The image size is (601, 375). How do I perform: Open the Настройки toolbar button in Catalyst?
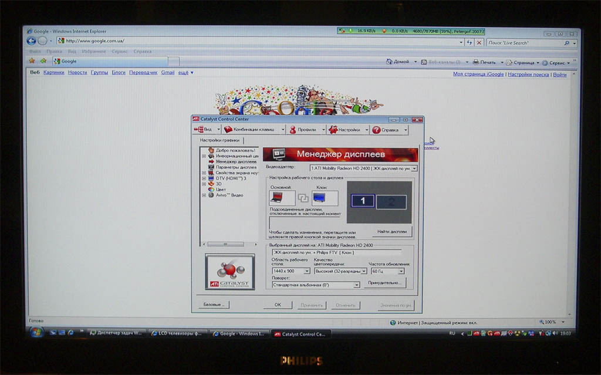345,130
